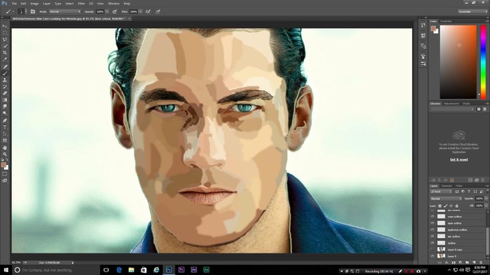490x275 pixels.
Task: Select the Rectangular Marquee tool
Action: pos(5,33)
